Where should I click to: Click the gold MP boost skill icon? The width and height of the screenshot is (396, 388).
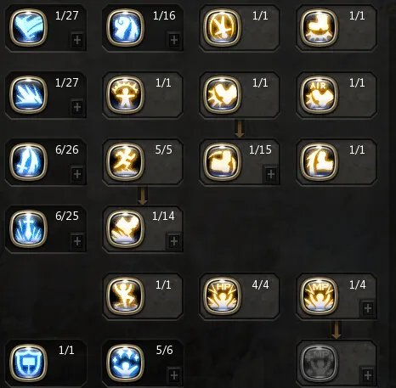point(320,295)
